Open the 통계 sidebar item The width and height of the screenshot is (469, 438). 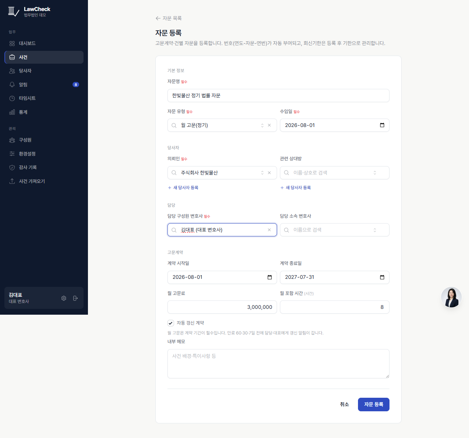[x=44, y=112]
